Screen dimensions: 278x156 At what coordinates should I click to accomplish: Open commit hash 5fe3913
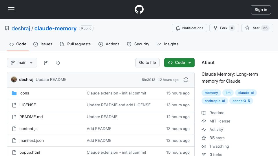coord(148,80)
